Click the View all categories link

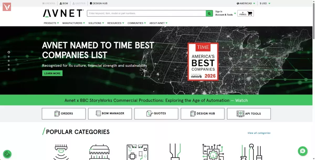click(x=259, y=133)
